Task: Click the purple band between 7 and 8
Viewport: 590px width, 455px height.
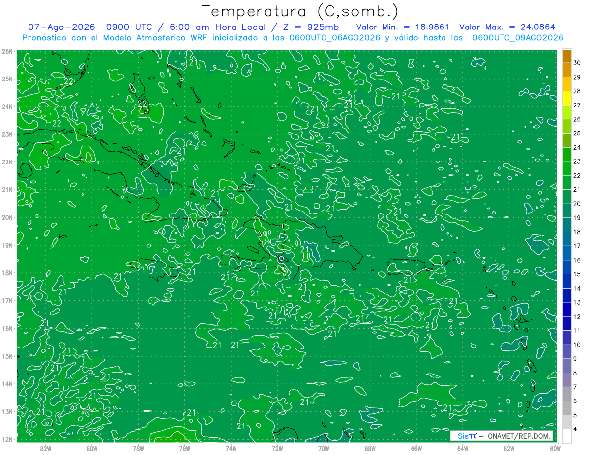Action: coord(567,380)
